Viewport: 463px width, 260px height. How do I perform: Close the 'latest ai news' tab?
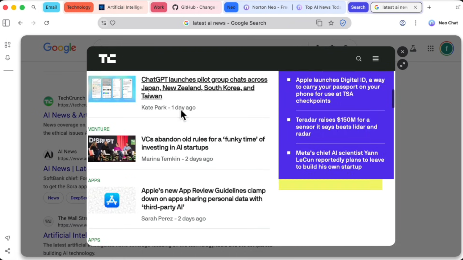[x=415, y=7]
